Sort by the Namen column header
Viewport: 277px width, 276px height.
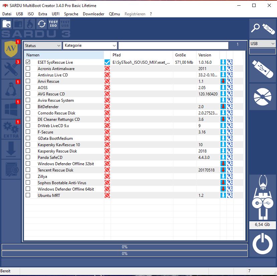(64, 55)
